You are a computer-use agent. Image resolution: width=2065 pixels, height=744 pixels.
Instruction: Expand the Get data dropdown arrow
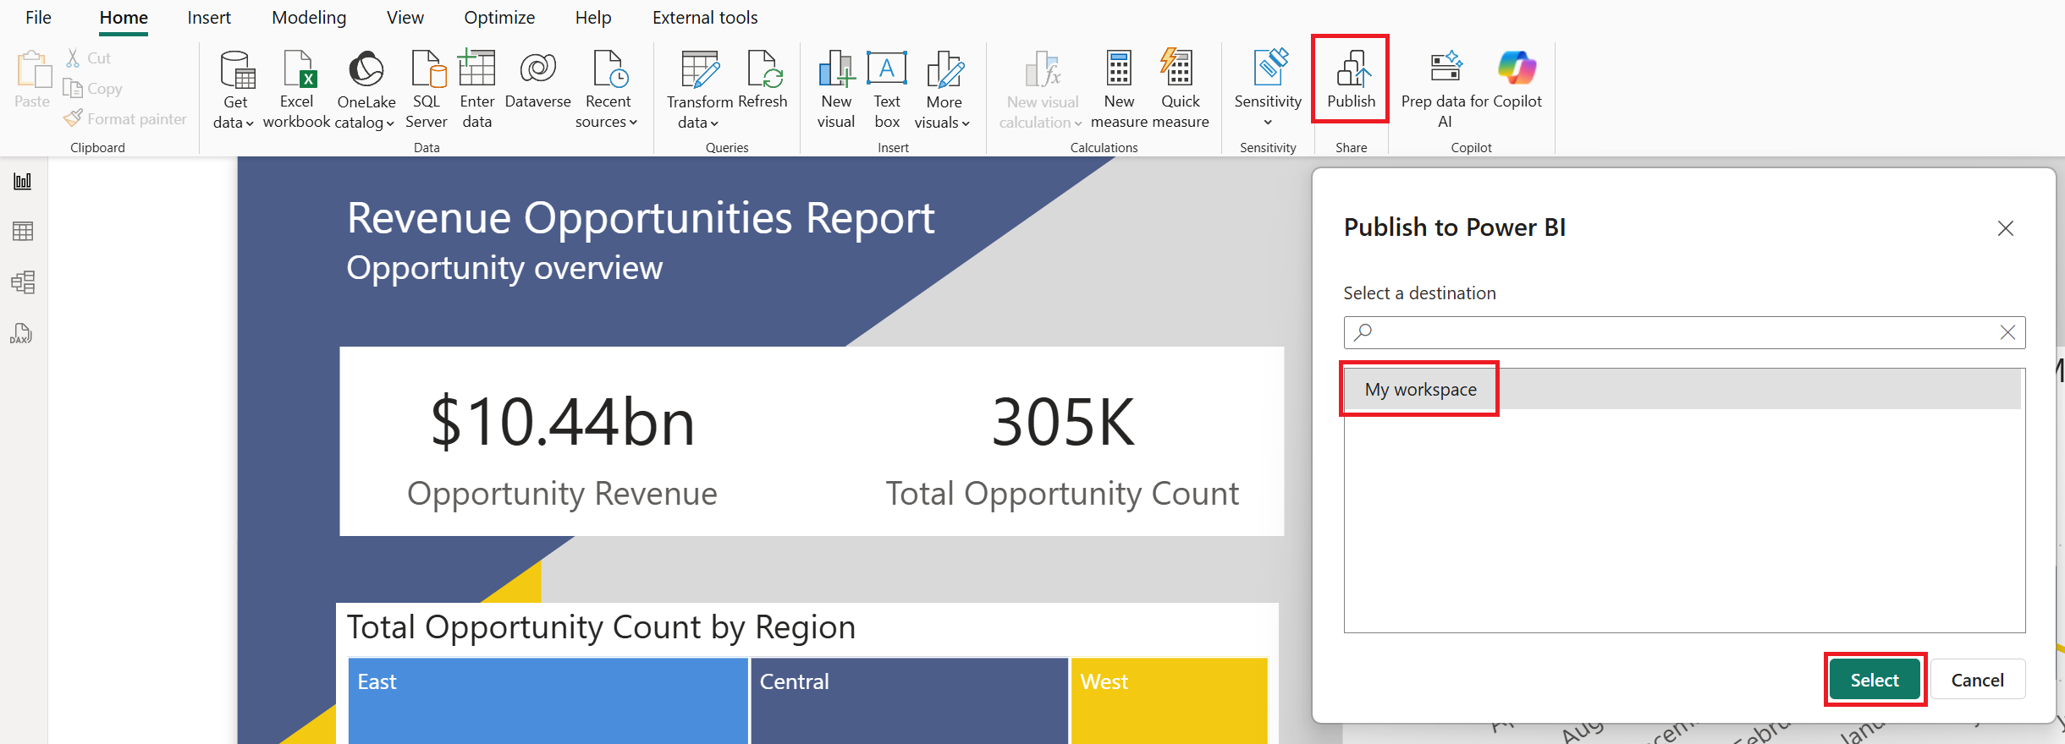[x=250, y=123]
